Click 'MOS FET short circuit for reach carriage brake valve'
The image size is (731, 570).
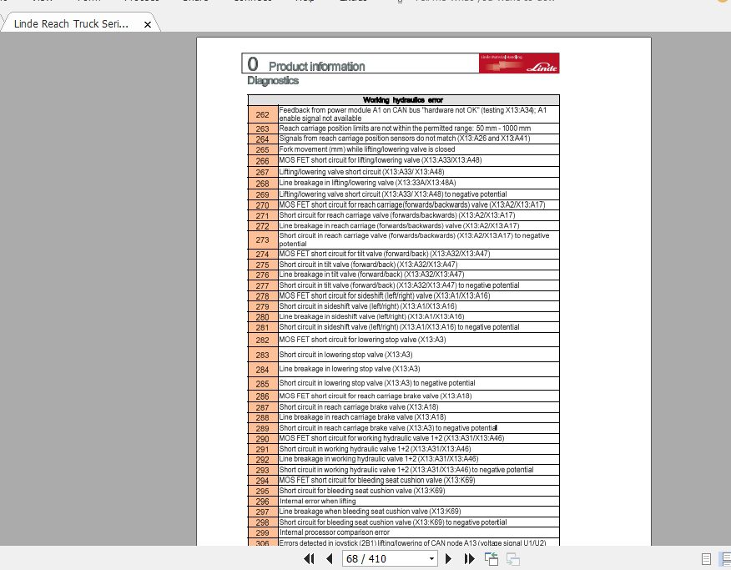click(376, 396)
